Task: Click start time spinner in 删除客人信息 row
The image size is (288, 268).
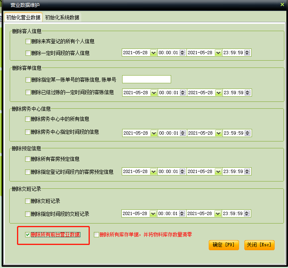Action: 182,53
